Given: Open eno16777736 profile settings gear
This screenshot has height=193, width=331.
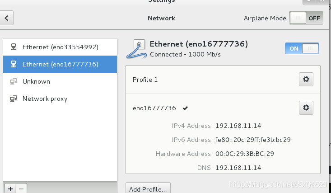Looking at the screenshot, I should (x=306, y=108).
